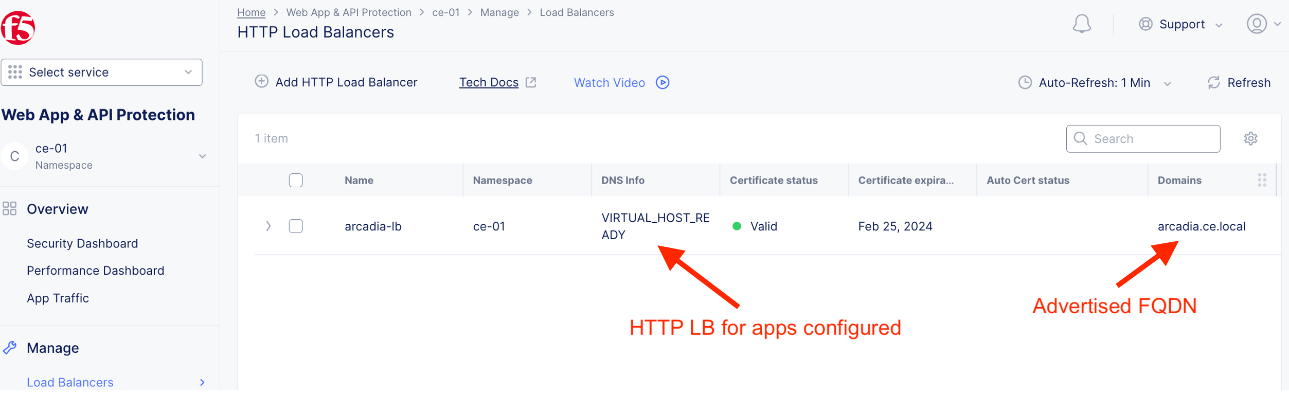The image size is (1289, 394).
Task: Click the Watch Video play icon
Action: point(663,83)
